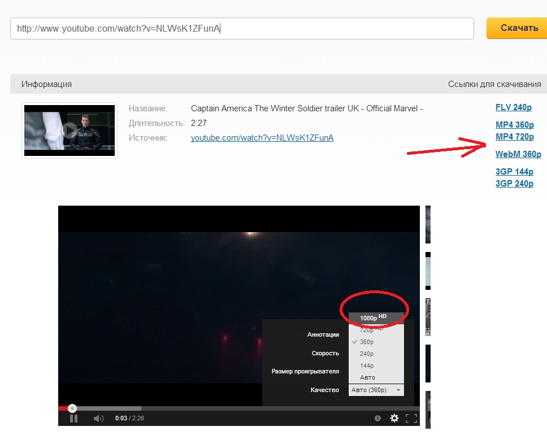Select 1080p HD quality option

(x=376, y=317)
